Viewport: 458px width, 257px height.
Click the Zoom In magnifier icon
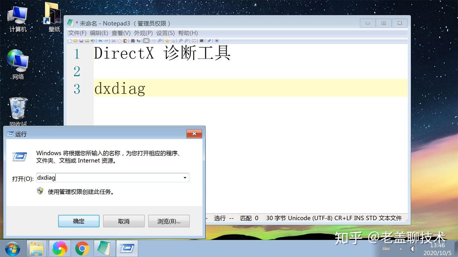click(181, 41)
